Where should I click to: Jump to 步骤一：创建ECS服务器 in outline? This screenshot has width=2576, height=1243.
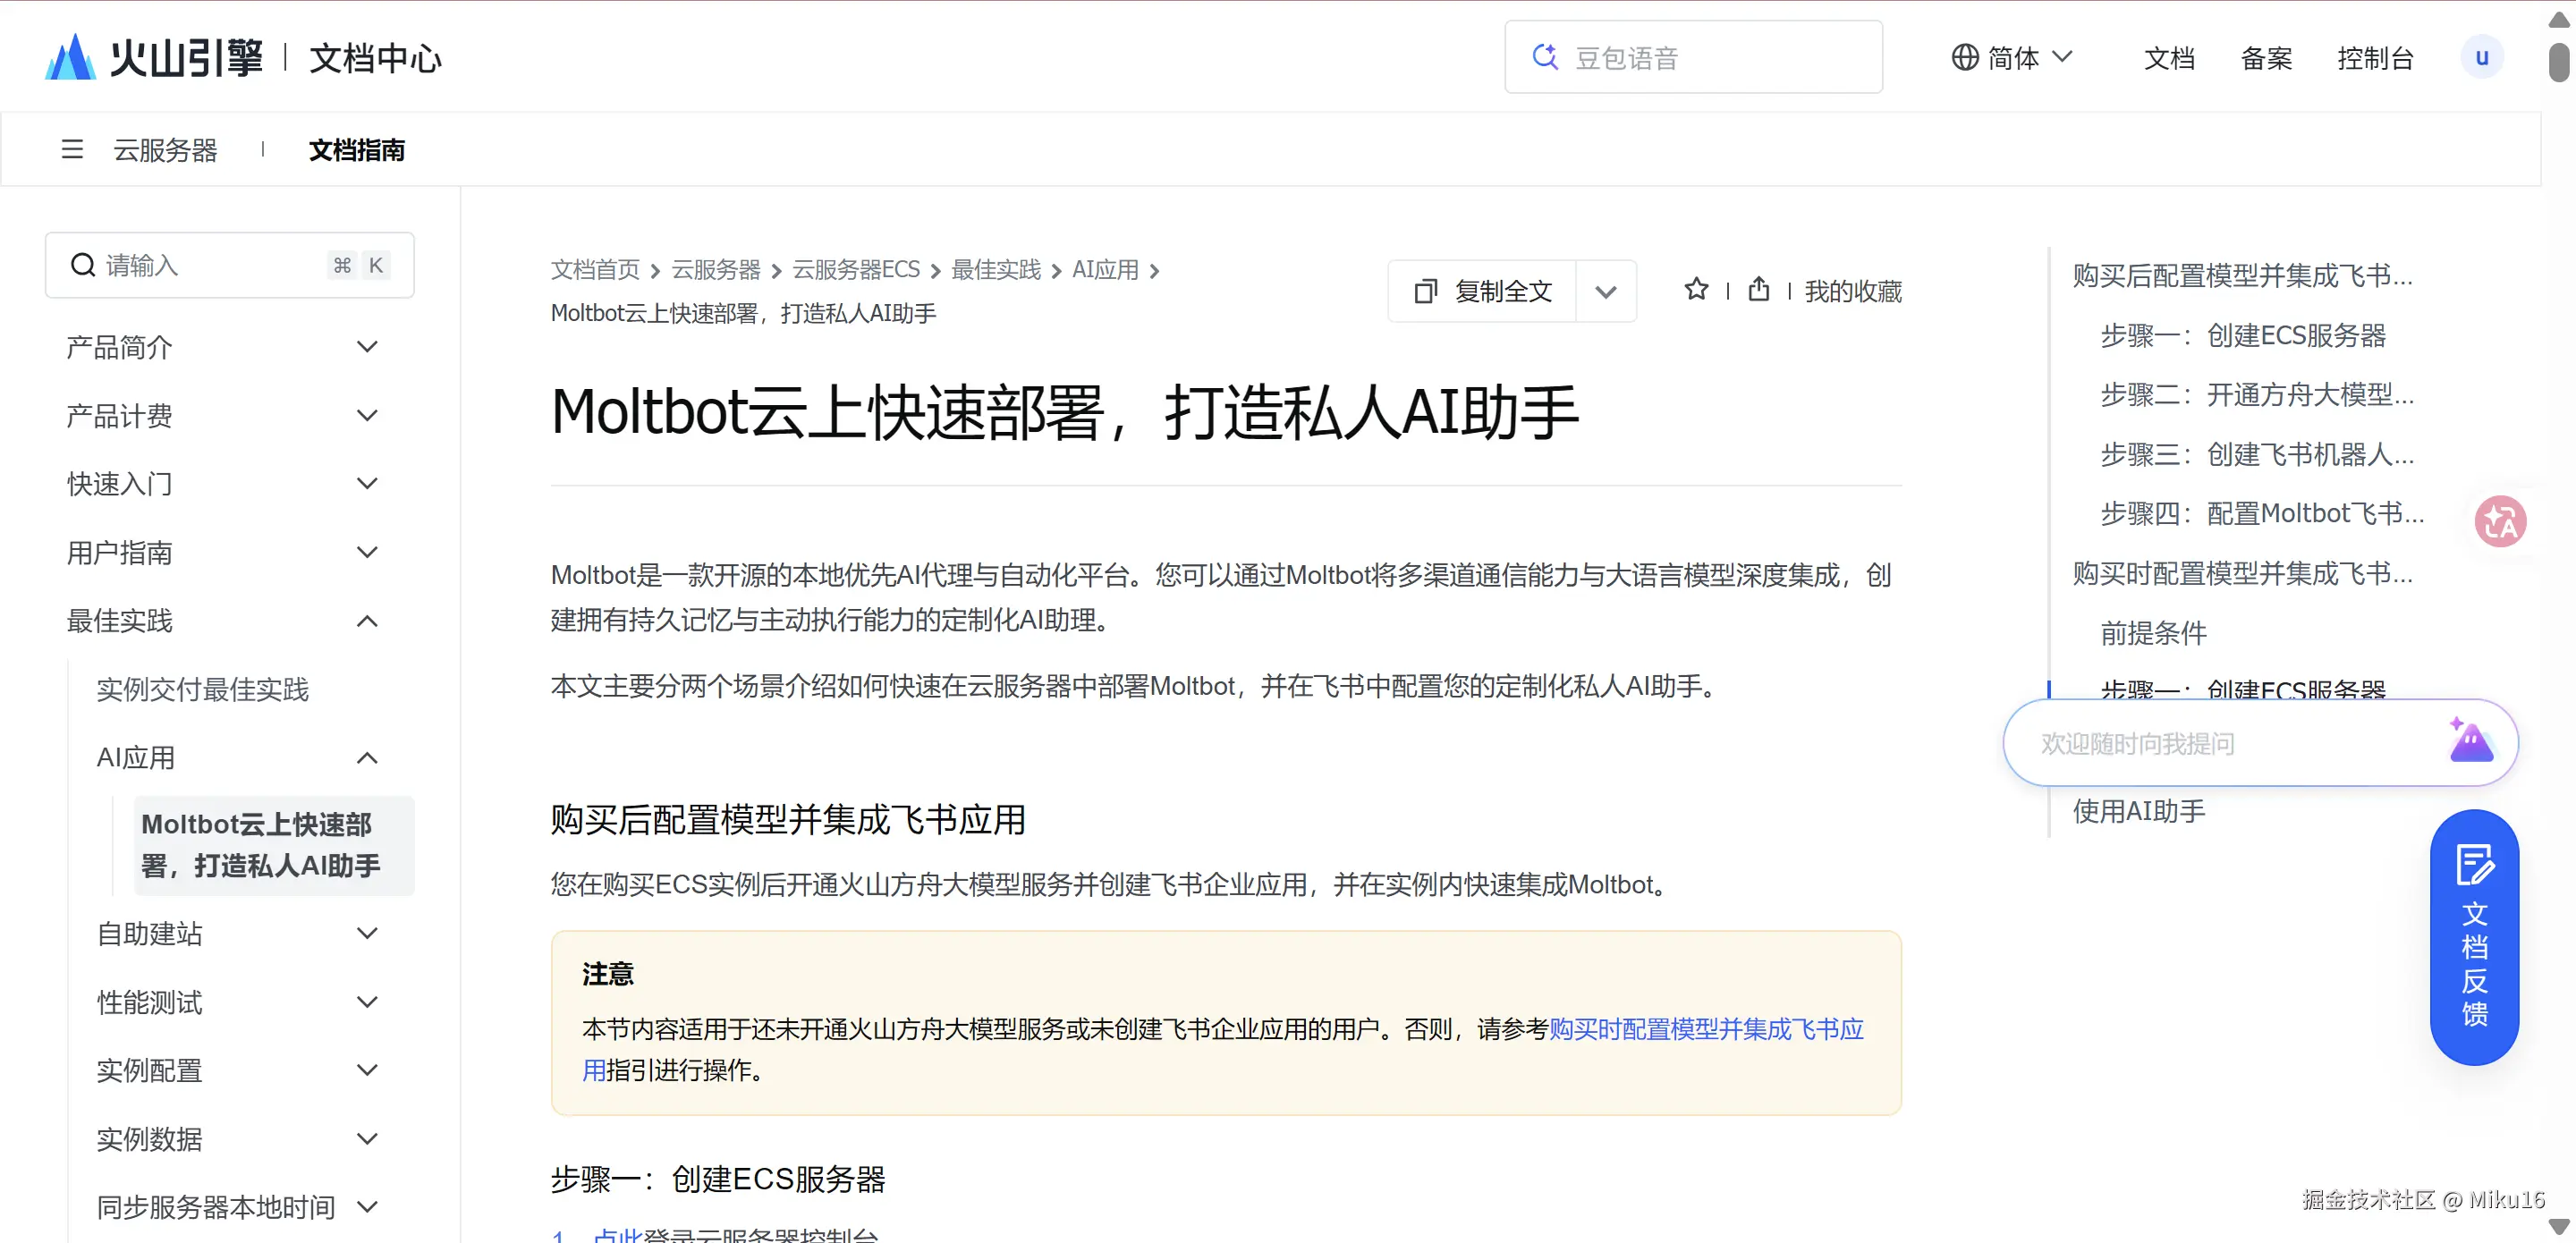click(2242, 336)
